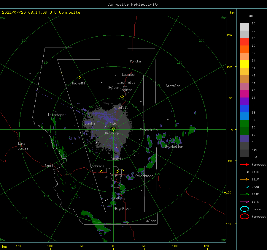Pick the purple 36–39 dBZ swatch

coord(244,101)
